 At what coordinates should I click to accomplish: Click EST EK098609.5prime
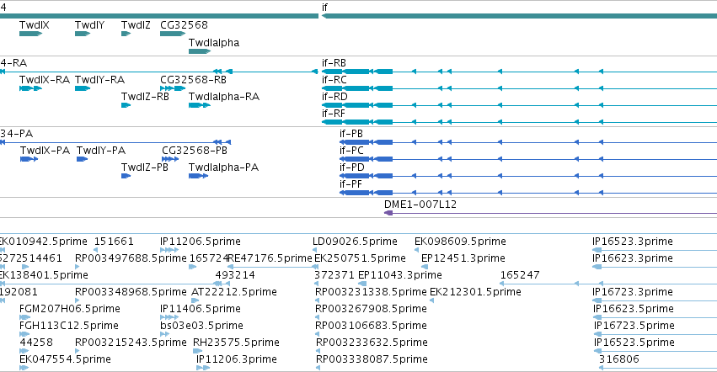[416, 250]
